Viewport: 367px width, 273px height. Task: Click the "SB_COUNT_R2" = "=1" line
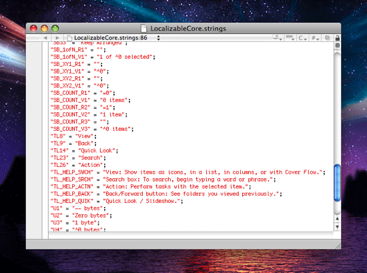click(x=83, y=107)
